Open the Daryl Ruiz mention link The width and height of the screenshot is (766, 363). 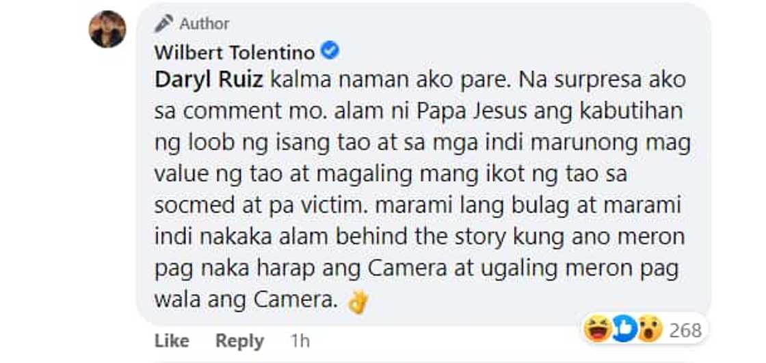209,80
